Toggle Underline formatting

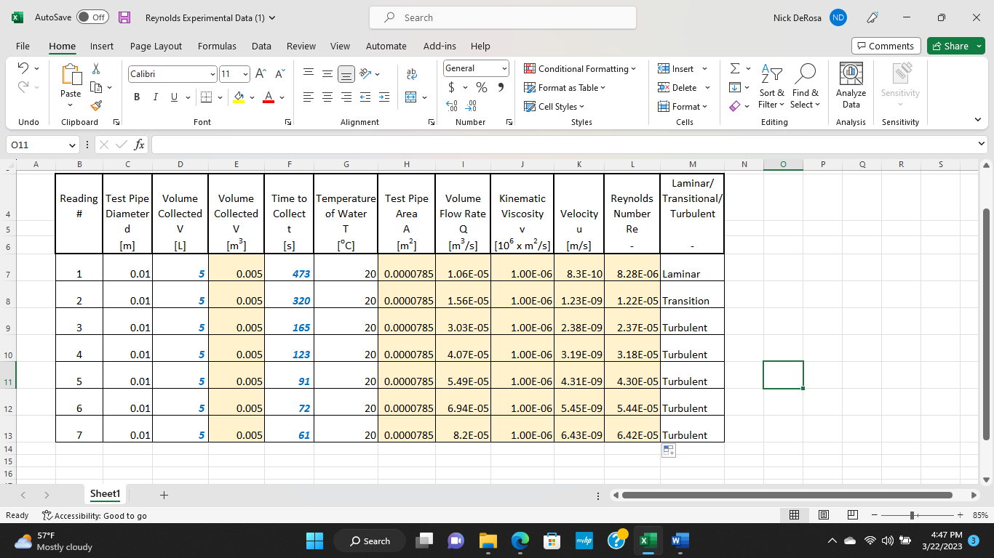(174, 97)
